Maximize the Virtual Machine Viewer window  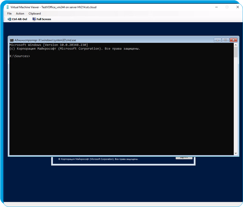click(x=227, y=7)
